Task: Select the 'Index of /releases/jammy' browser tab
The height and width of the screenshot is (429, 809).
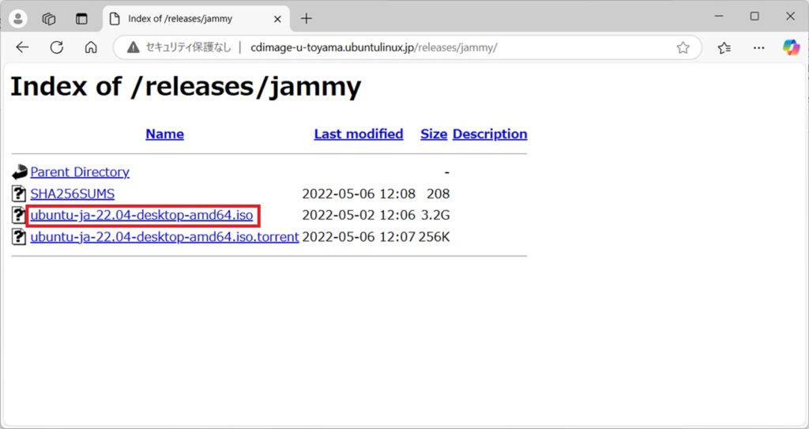Action: coord(196,19)
